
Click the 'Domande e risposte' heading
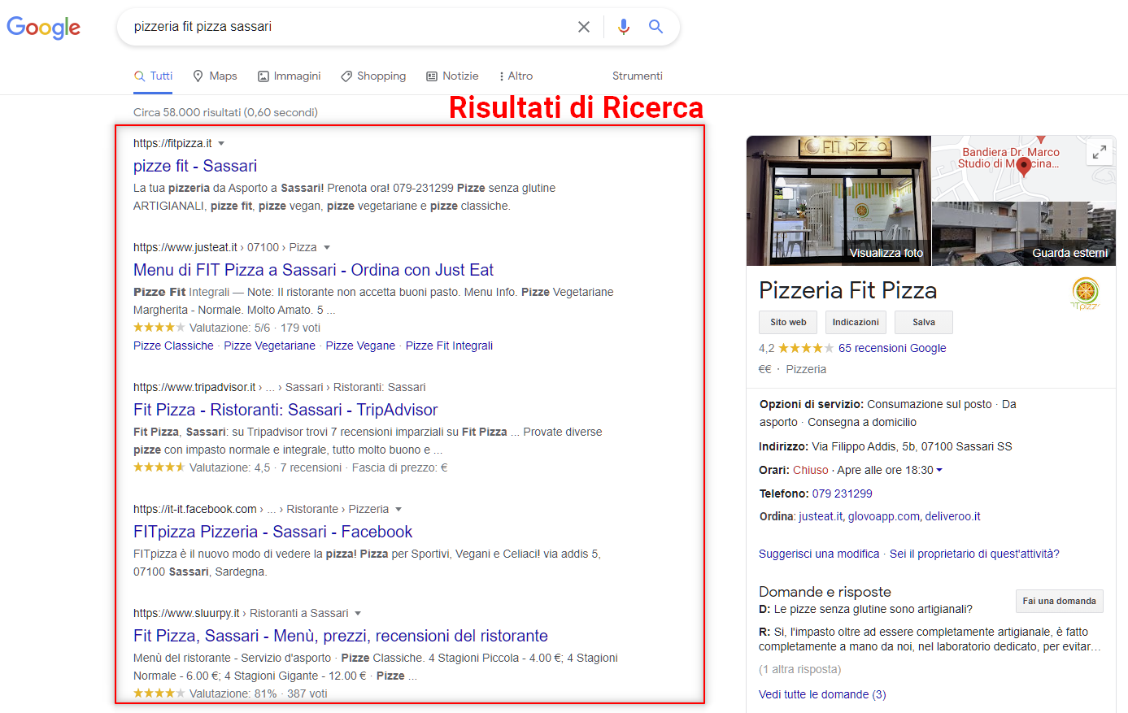(825, 592)
